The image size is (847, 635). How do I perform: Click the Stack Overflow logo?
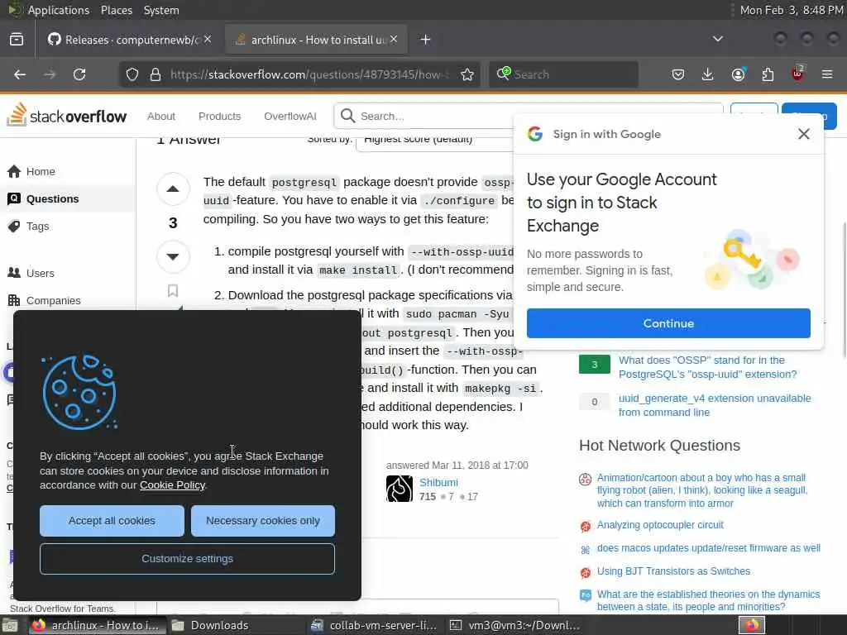[x=66, y=115]
